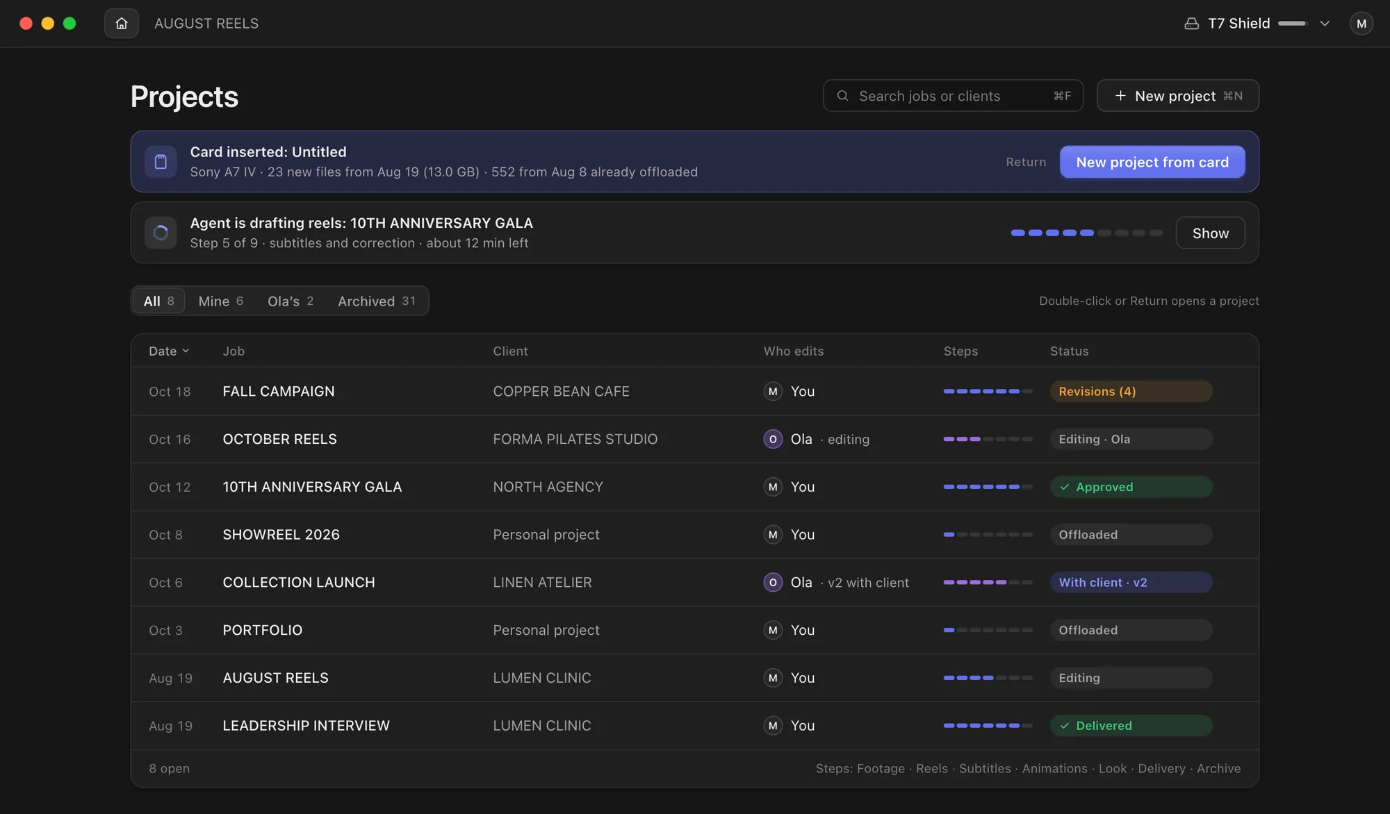Click the Delivered status badge
This screenshot has height=814, width=1390.
coord(1131,726)
